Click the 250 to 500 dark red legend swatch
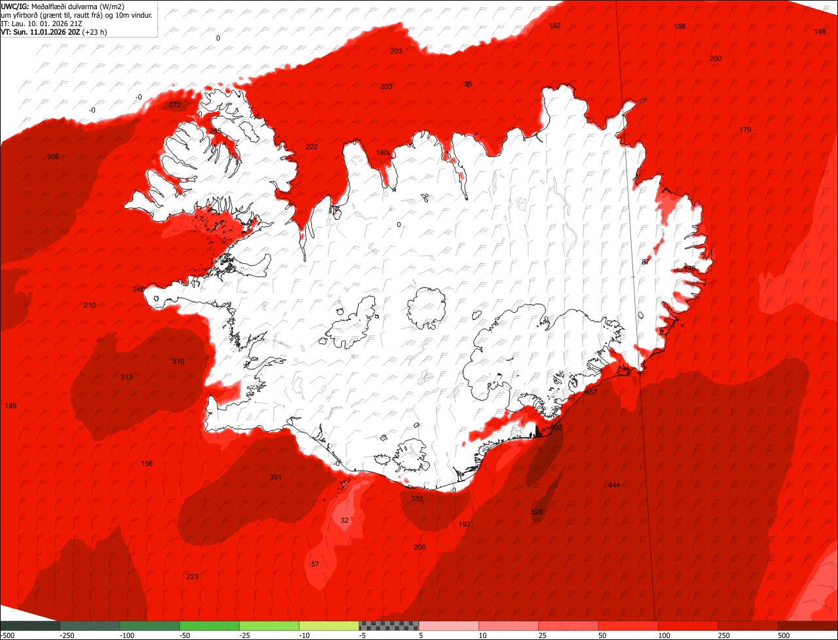This screenshot has height=640, width=838. click(x=748, y=626)
